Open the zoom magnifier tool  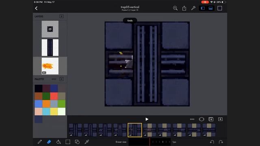tap(175, 8)
